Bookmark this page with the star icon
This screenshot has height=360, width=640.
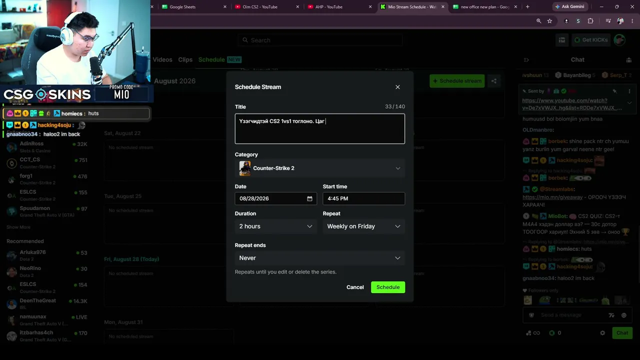tap(549, 21)
